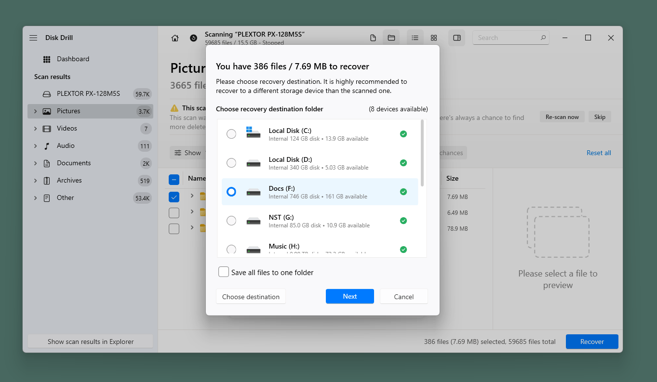Open the Dashboard menu item
The image size is (657, 382).
(x=90, y=59)
